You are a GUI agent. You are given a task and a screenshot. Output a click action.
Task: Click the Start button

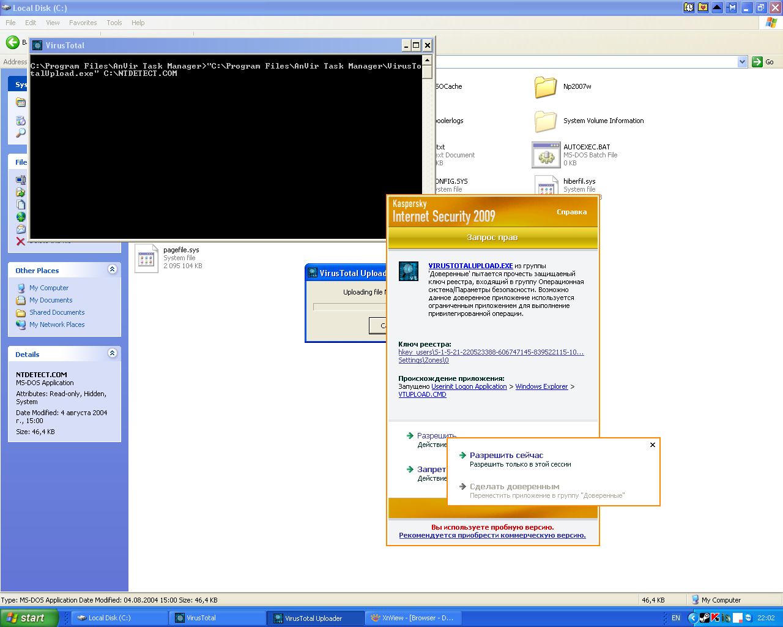coord(29,618)
